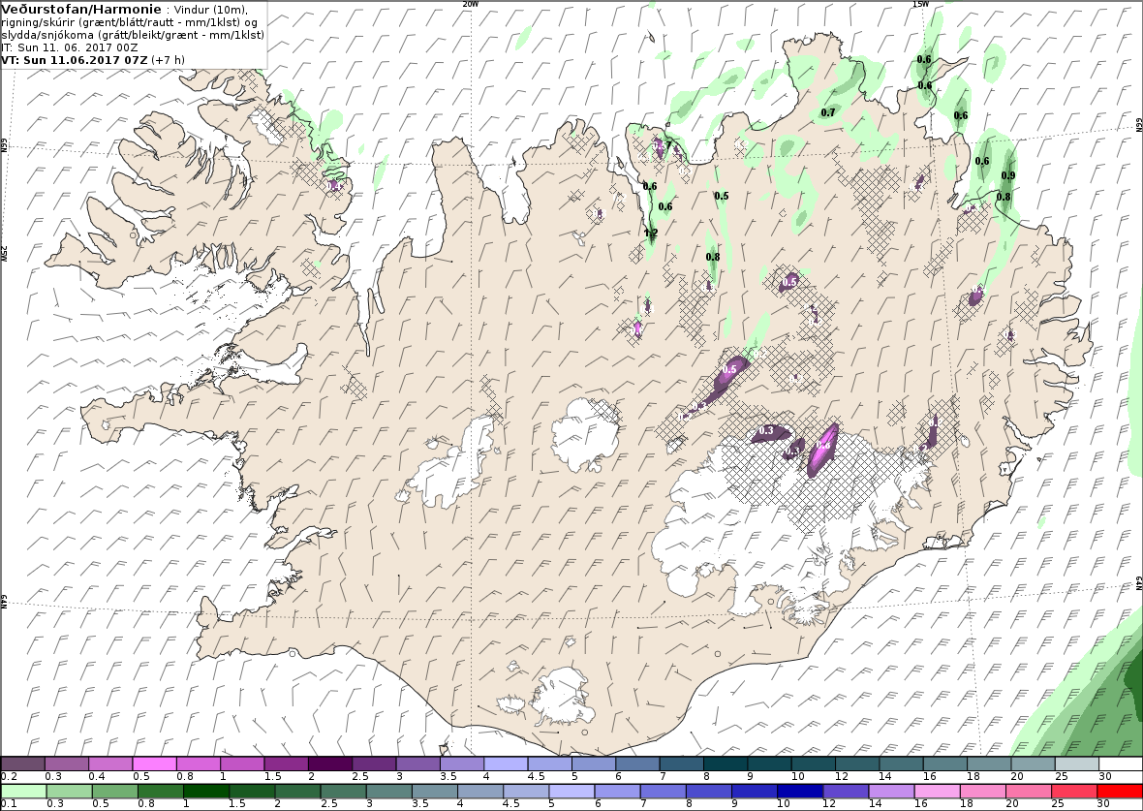The image size is (1143, 811).
Task: Pick the white 30 swatch, upper legend
Action: coord(1121,764)
